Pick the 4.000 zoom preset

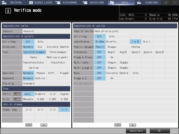point(41,99)
